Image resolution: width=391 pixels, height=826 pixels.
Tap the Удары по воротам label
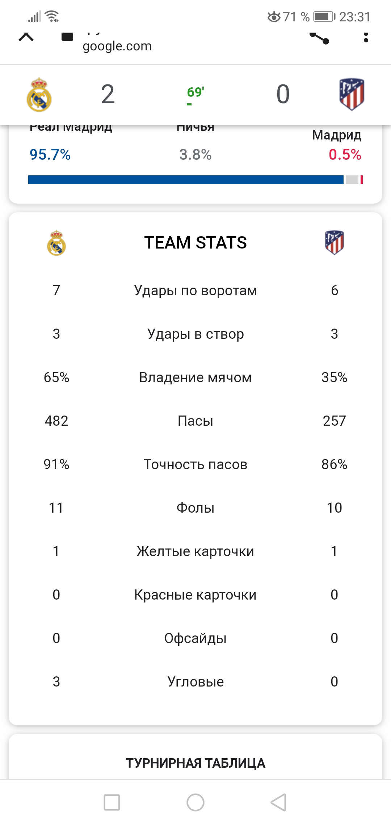click(195, 291)
